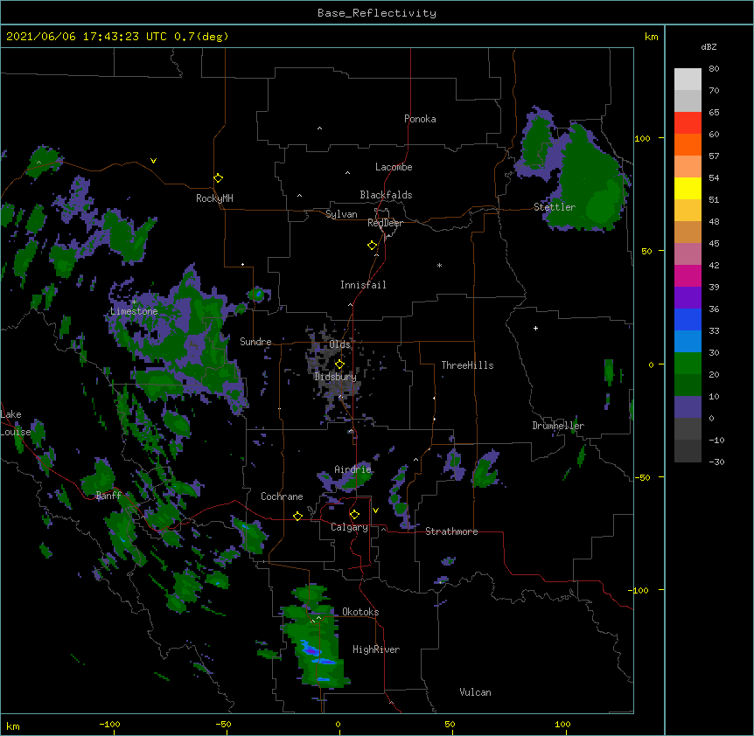This screenshot has width=754, height=736.
Task: Click the Drumheller town label
Action: (x=558, y=426)
